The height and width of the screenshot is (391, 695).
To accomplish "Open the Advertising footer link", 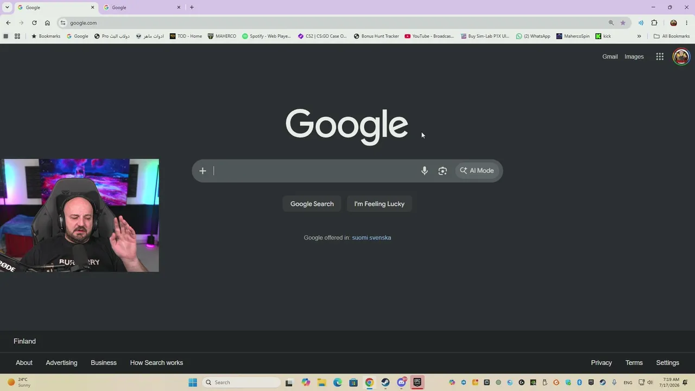I will [x=61, y=363].
